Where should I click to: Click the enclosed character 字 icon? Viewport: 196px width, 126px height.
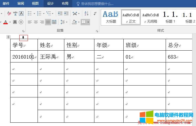(x=21, y=22)
